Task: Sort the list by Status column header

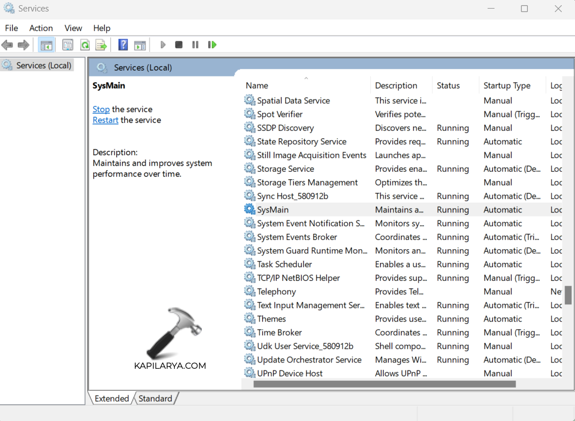Action: [x=448, y=86]
